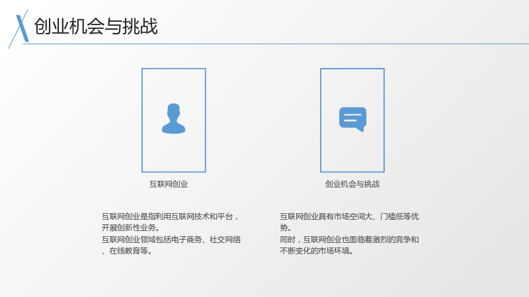Click the blue X logo beside the title
The image size is (529, 297).
pos(19,28)
